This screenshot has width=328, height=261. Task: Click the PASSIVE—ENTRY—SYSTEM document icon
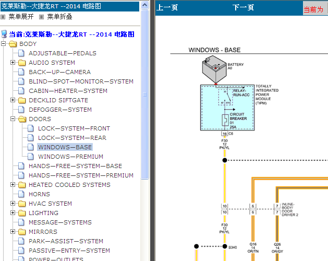(x=21, y=251)
